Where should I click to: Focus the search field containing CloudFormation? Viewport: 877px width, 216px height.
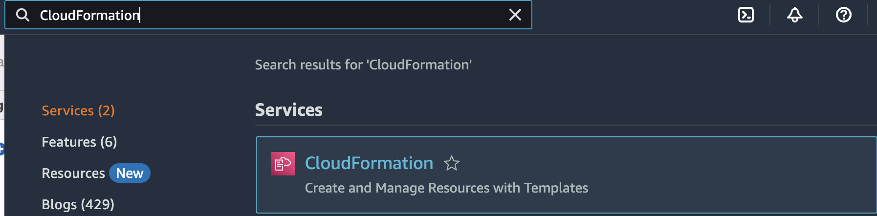(x=268, y=15)
